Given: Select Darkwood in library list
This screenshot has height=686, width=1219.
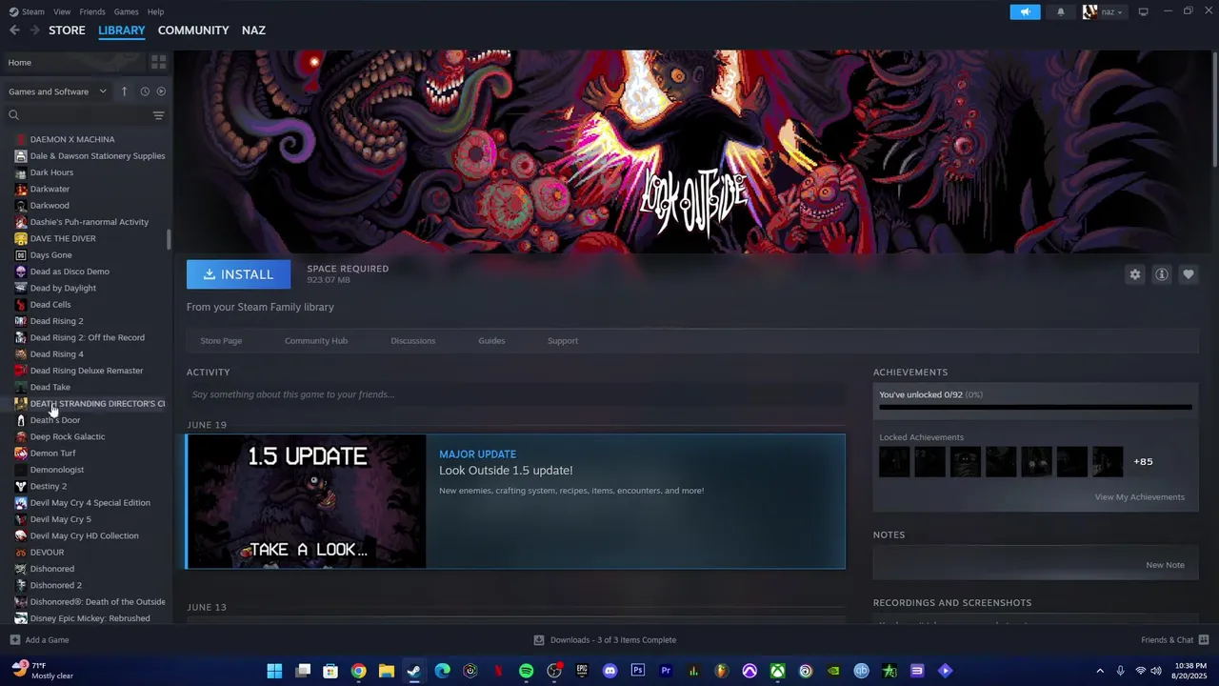Looking at the screenshot, I should click(50, 206).
